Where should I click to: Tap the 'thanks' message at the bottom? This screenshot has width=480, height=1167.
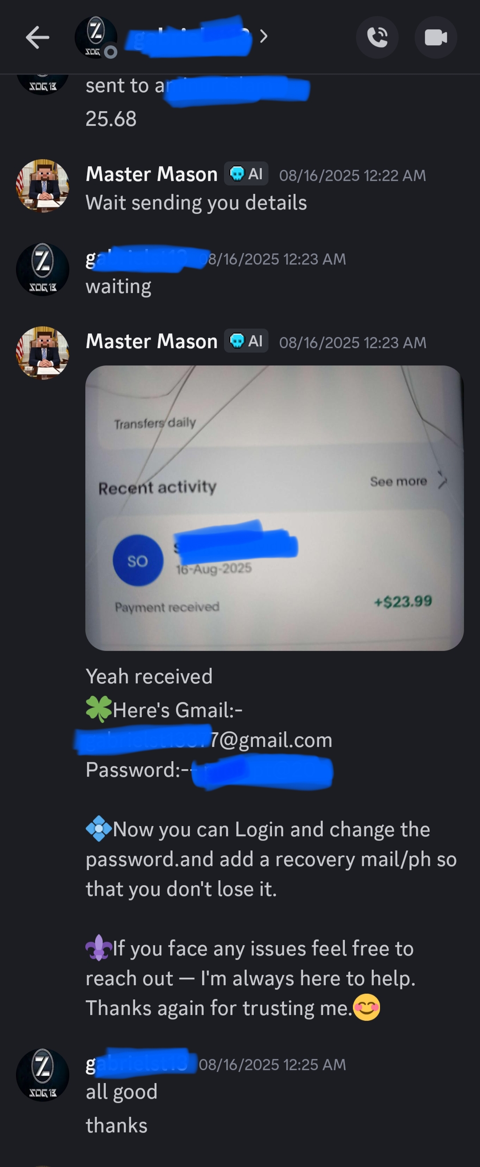(x=117, y=1125)
